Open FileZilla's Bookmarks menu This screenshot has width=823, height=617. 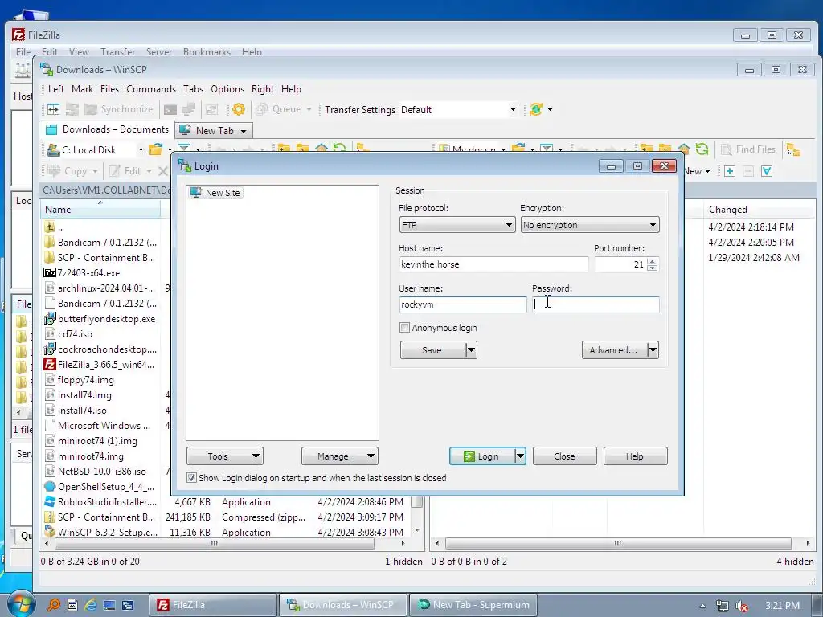207,52
